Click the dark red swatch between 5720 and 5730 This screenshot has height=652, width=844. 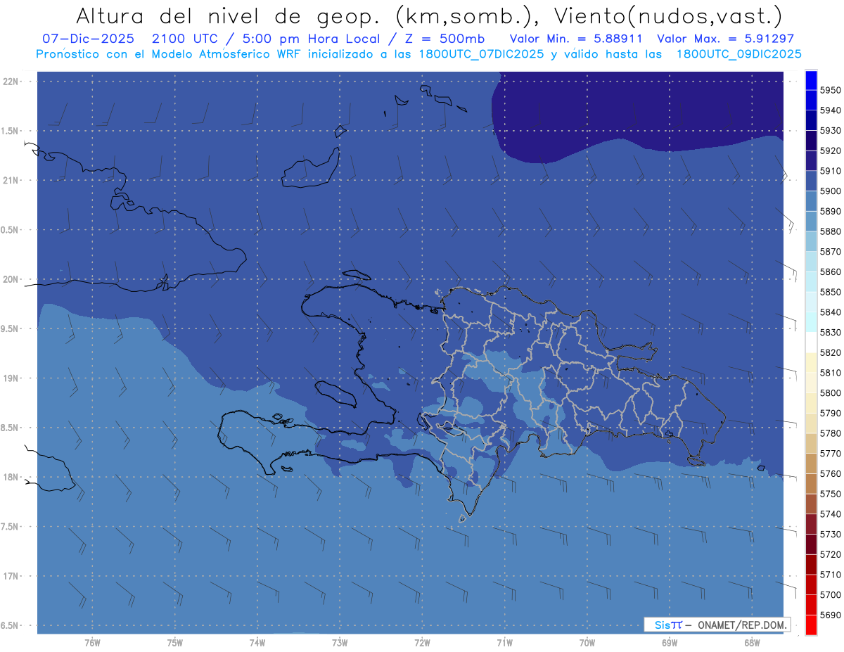click(x=811, y=544)
